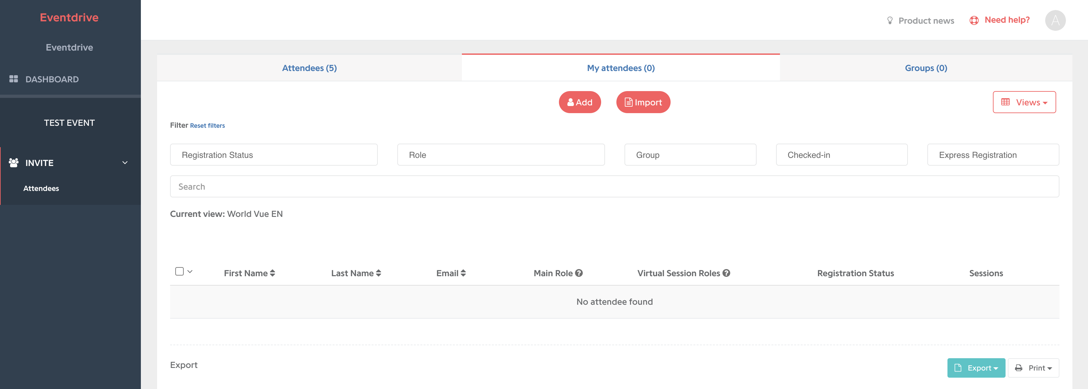Click the Import attendees button
The image size is (1088, 389).
point(643,102)
